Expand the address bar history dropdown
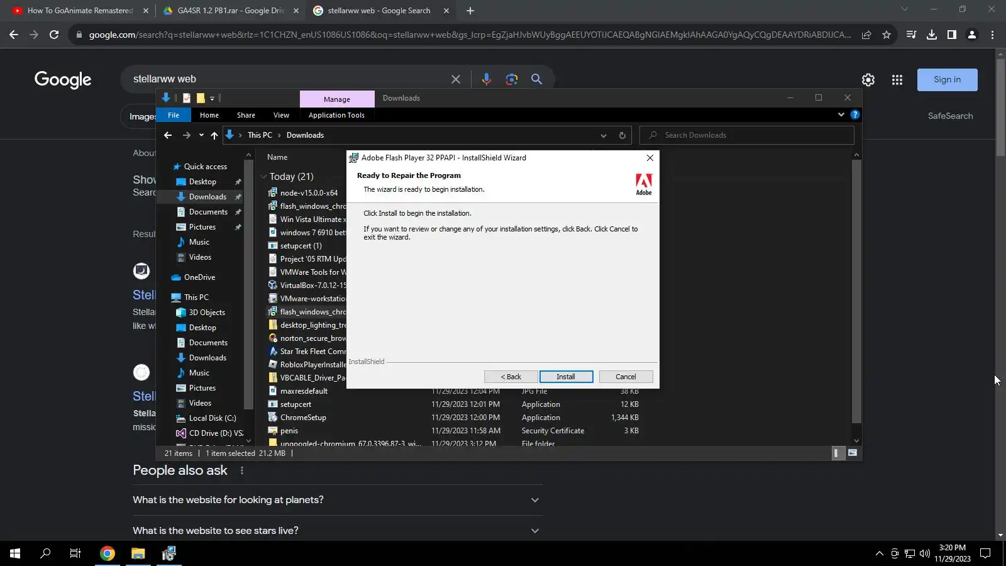Screen dimensions: 1006x566 point(604,135)
